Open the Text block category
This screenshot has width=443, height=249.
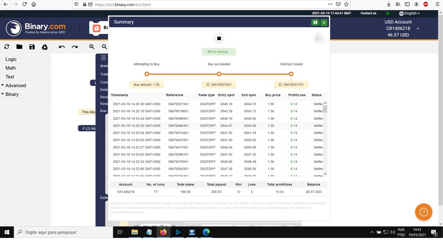tap(10, 77)
